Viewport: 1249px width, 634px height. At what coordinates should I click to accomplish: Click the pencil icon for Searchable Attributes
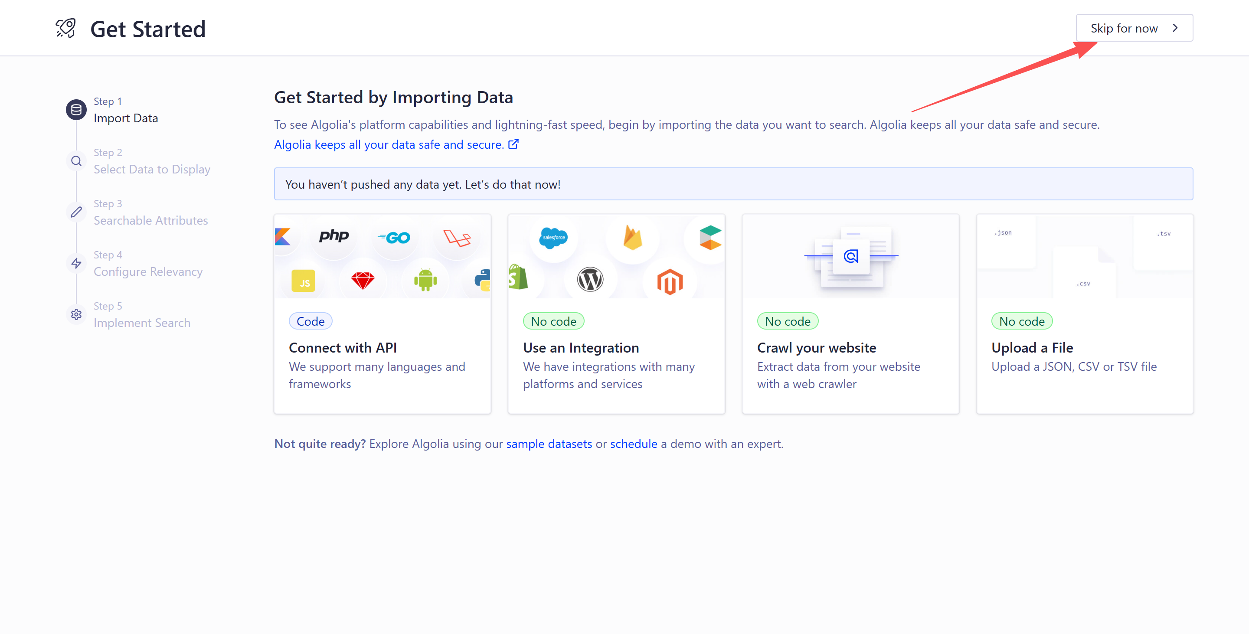pos(76,212)
